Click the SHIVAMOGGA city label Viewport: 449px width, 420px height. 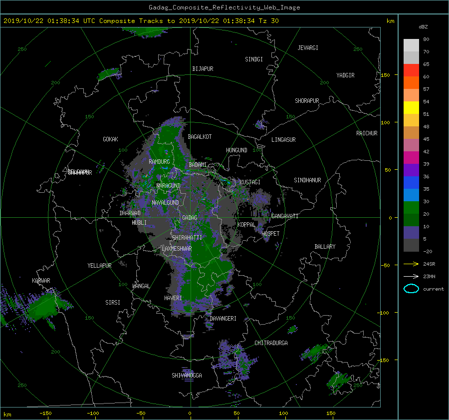click(187, 375)
